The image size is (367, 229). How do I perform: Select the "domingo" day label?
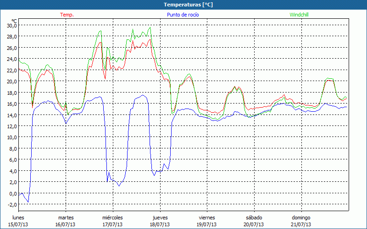[x=301, y=218]
